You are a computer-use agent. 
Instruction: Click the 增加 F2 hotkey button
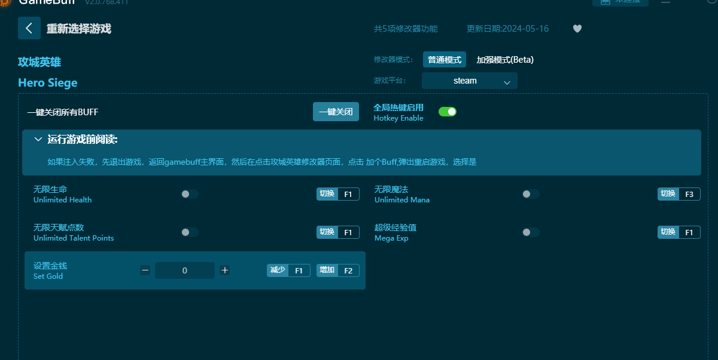pyautogui.click(x=338, y=270)
